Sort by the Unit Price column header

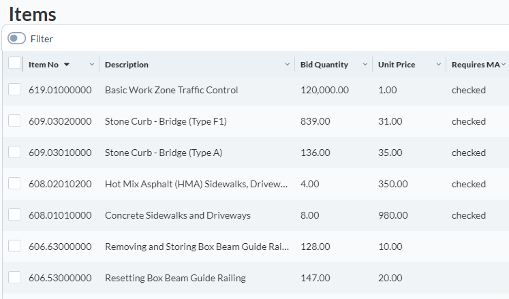click(x=397, y=65)
